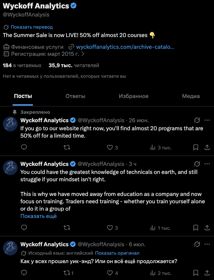Click Показать ещё to expand post
Viewport: 214px width, 280px height.
pos(39,216)
